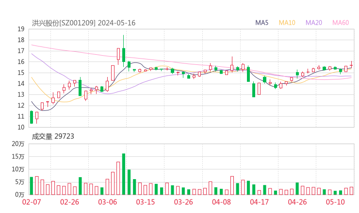Click the green candlestick with the highest wick near 18
The image size is (359, 213).
(x=124, y=51)
